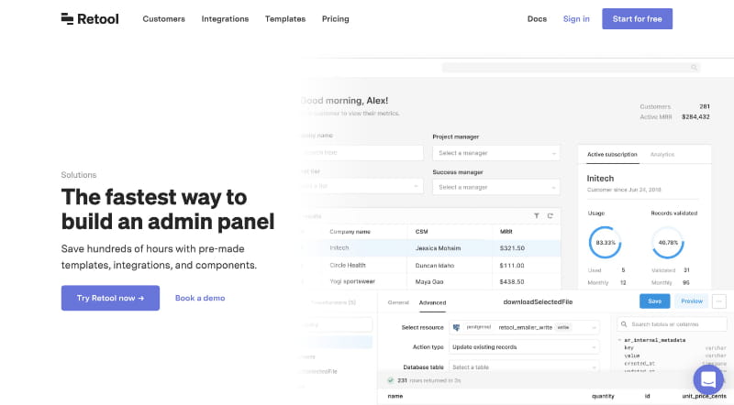Click the MRR column header

coord(506,232)
